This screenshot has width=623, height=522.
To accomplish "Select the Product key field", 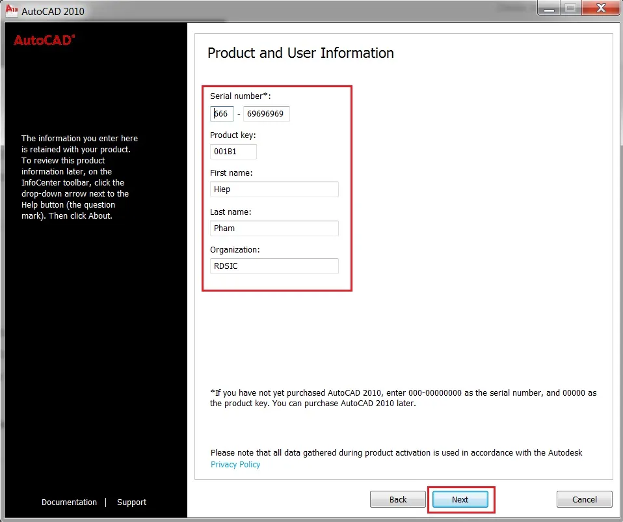I will coord(233,152).
